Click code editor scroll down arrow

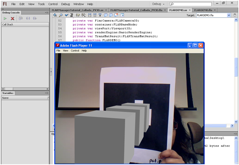[x=236, y=121]
